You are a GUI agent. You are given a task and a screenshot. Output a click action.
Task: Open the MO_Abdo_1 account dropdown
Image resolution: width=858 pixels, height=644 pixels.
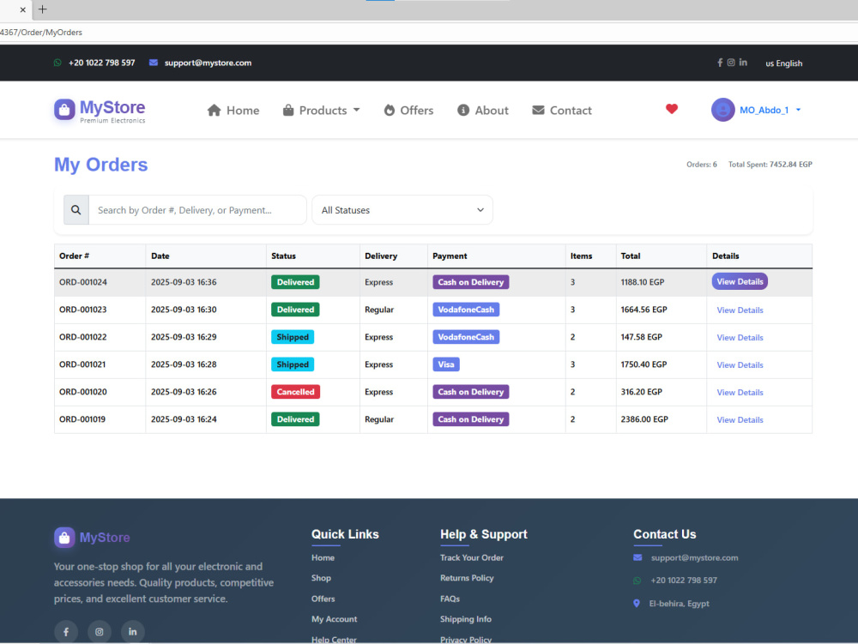[770, 110]
